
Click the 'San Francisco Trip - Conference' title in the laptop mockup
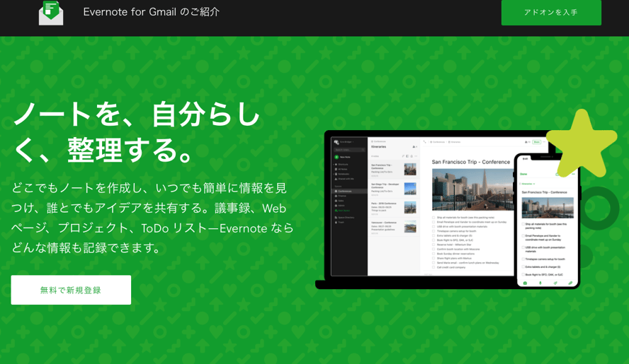click(471, 162)
